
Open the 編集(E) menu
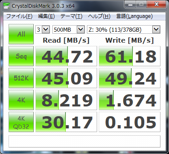tap(46, 16)
